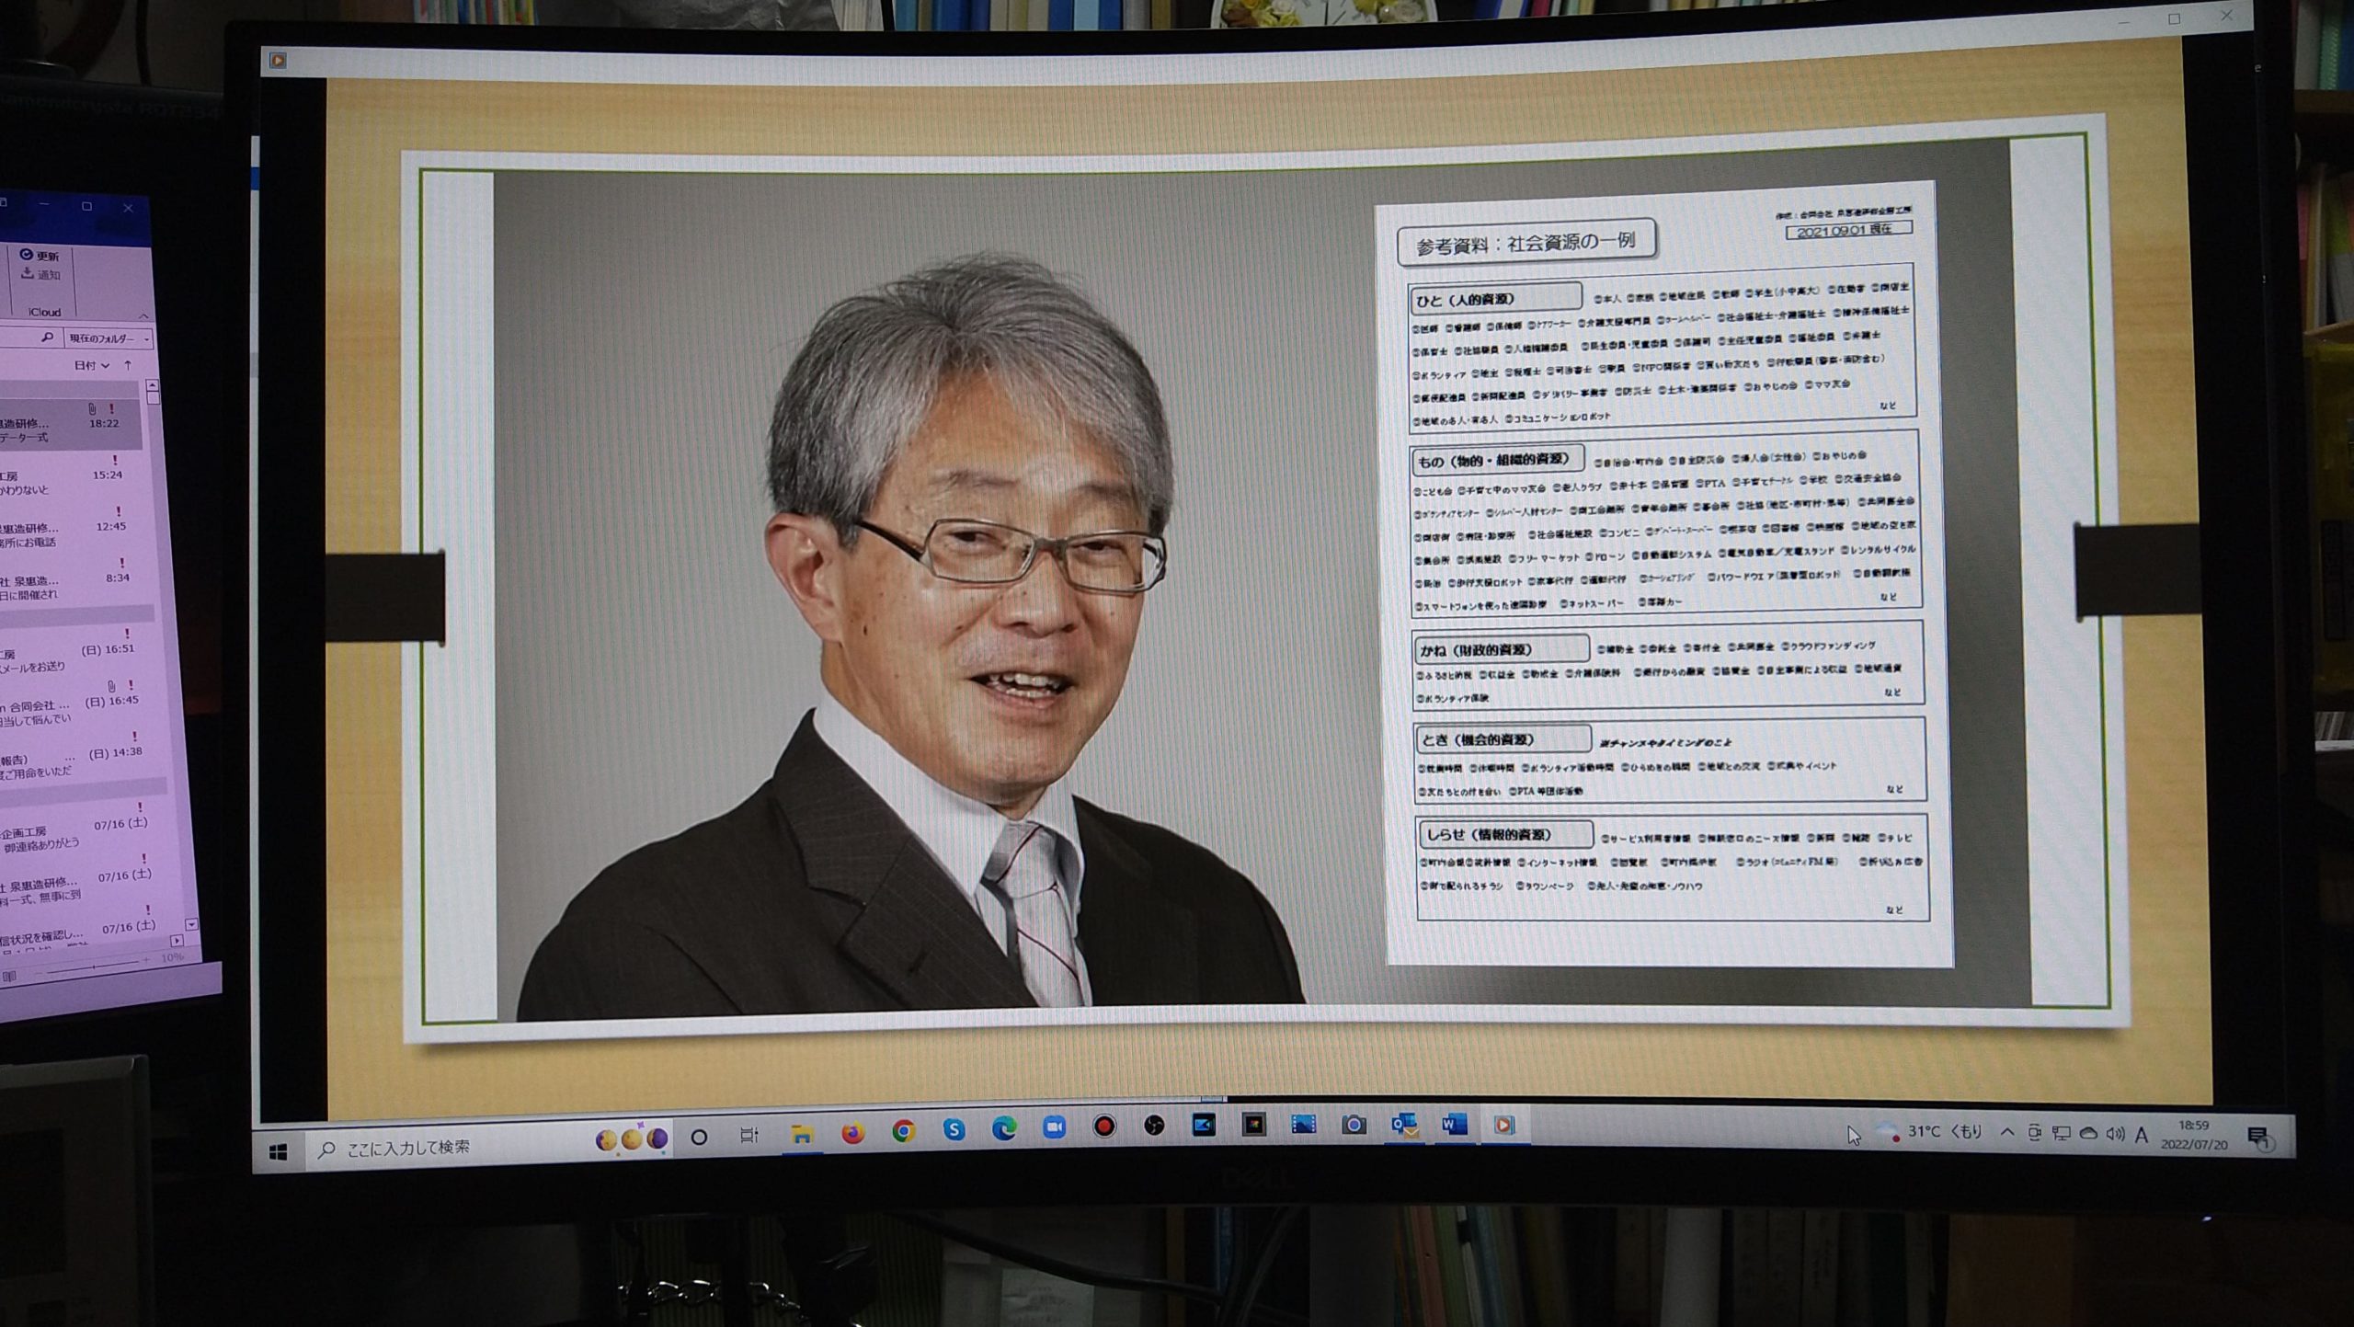This screenshot has height=1327, width=2354.
Task: Open OBS Studio from the taskbar
Action: [1154, 1126]
